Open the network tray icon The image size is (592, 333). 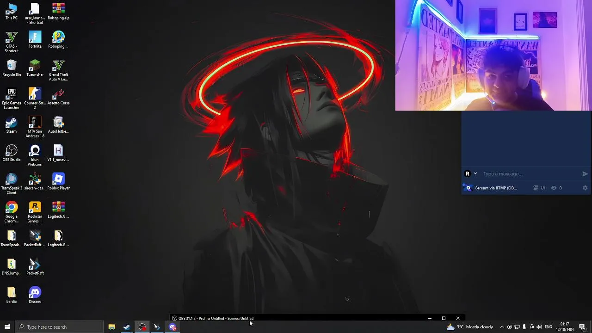517,327
